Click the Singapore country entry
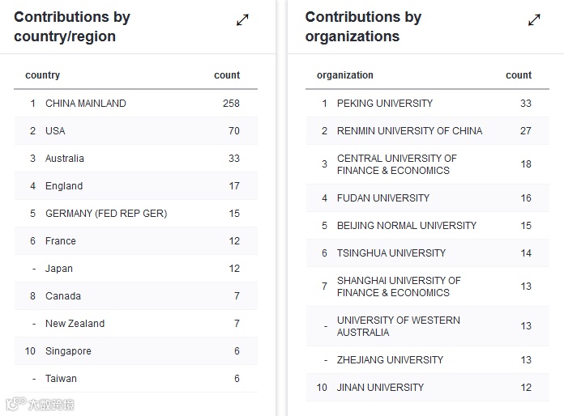Image resolution: width=564 pixels, height=416 pixels. 68,351
